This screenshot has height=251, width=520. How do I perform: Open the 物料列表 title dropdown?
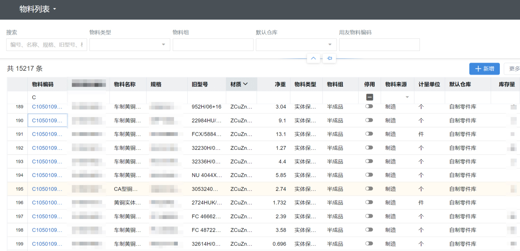(38, 9)
